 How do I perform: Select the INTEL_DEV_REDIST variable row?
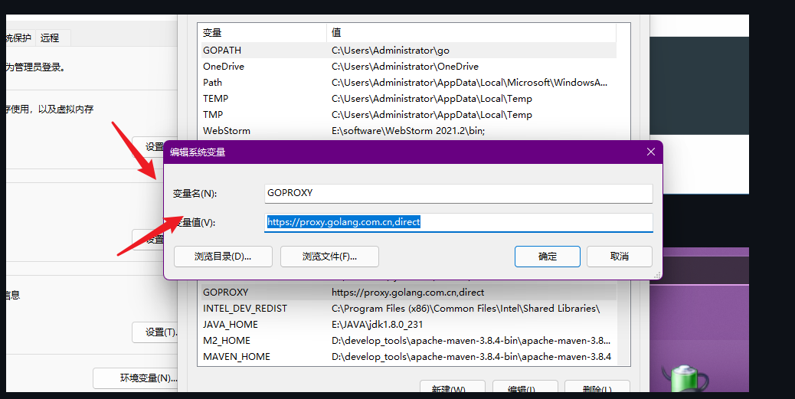click(x=407, y=309)
